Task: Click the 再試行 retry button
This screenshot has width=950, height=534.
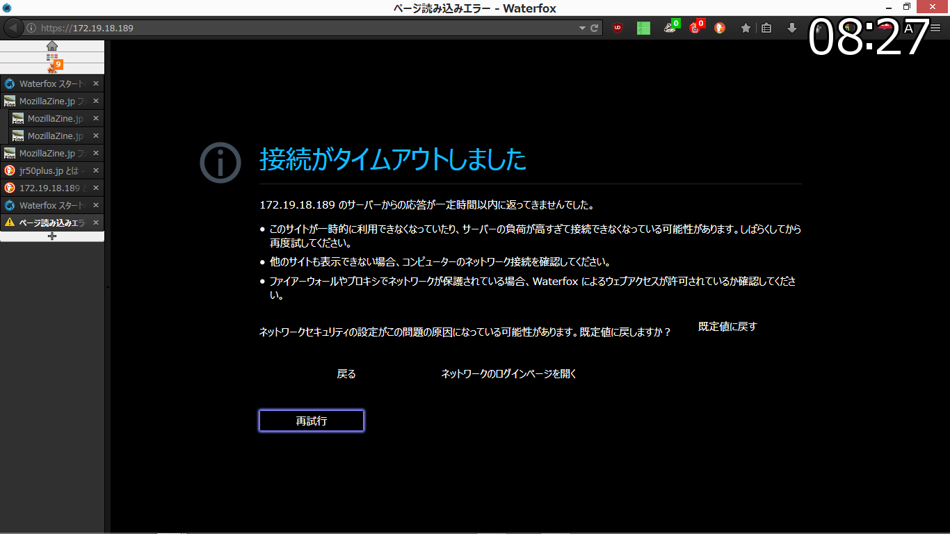Action: 312,421
